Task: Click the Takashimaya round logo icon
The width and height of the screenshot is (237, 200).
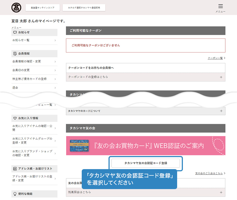Action: coord(16,8)
